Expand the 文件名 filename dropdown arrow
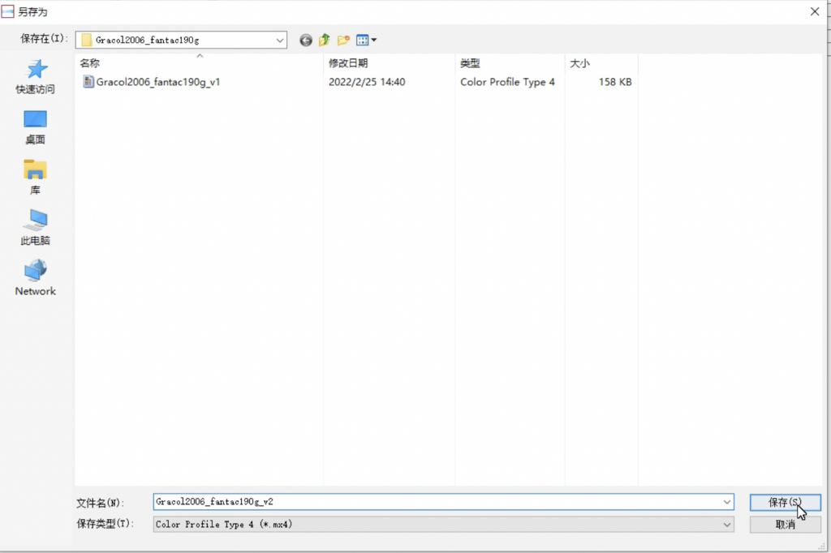 726,502
